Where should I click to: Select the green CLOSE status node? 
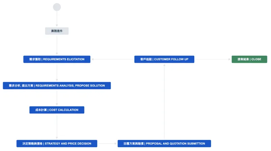pos(249,59)
